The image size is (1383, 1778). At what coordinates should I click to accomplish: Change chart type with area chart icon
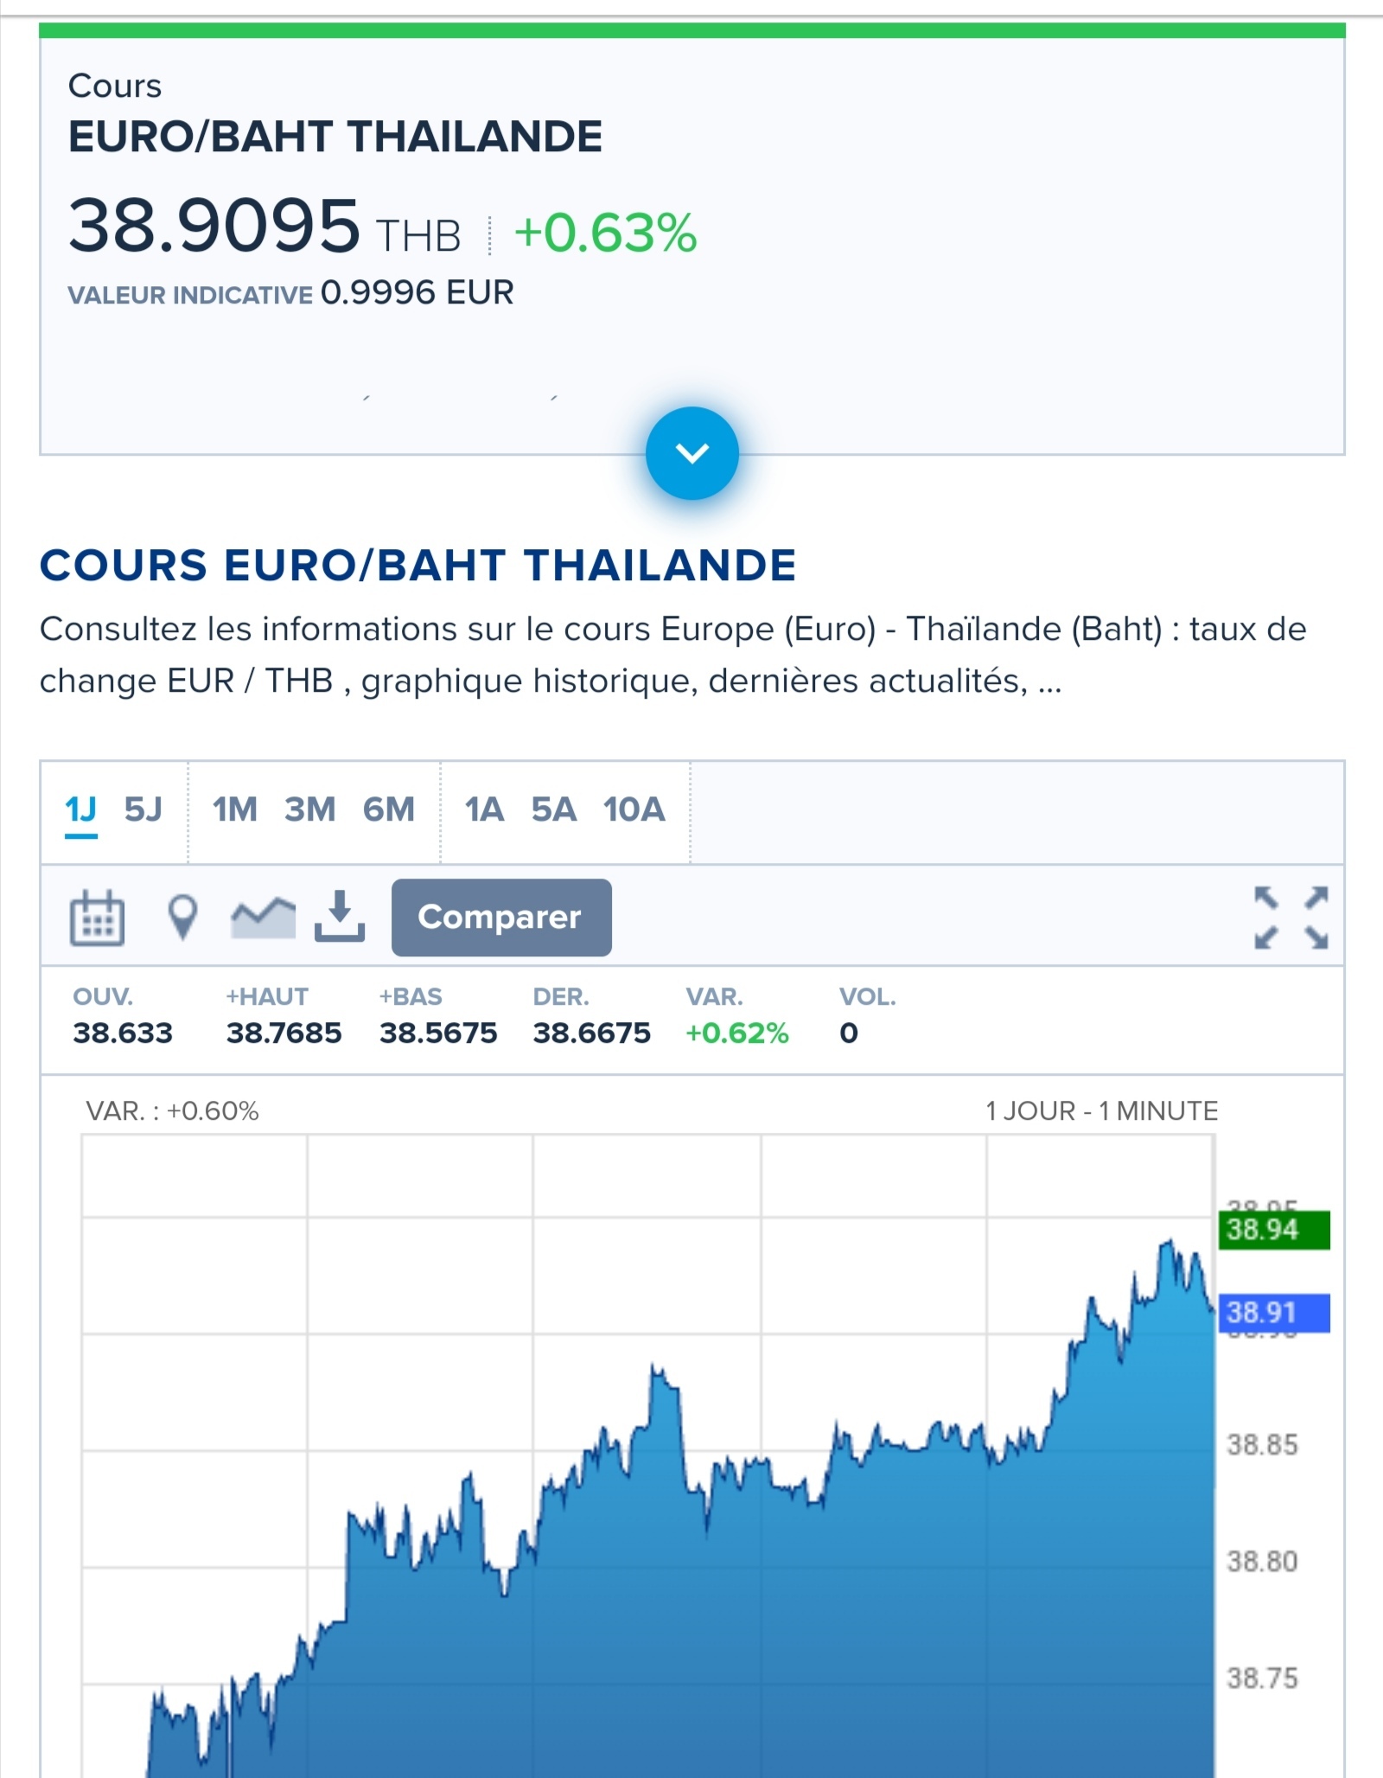[x=263, y=918]
